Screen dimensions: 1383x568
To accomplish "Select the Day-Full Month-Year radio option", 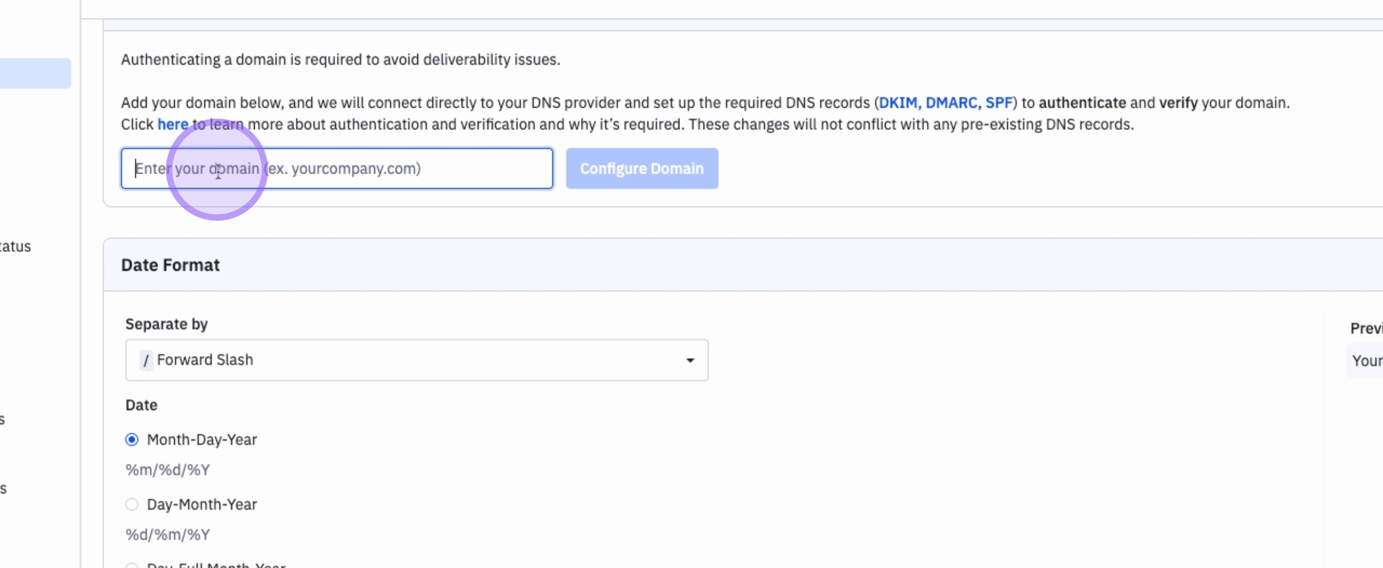I will click(132, 565).
